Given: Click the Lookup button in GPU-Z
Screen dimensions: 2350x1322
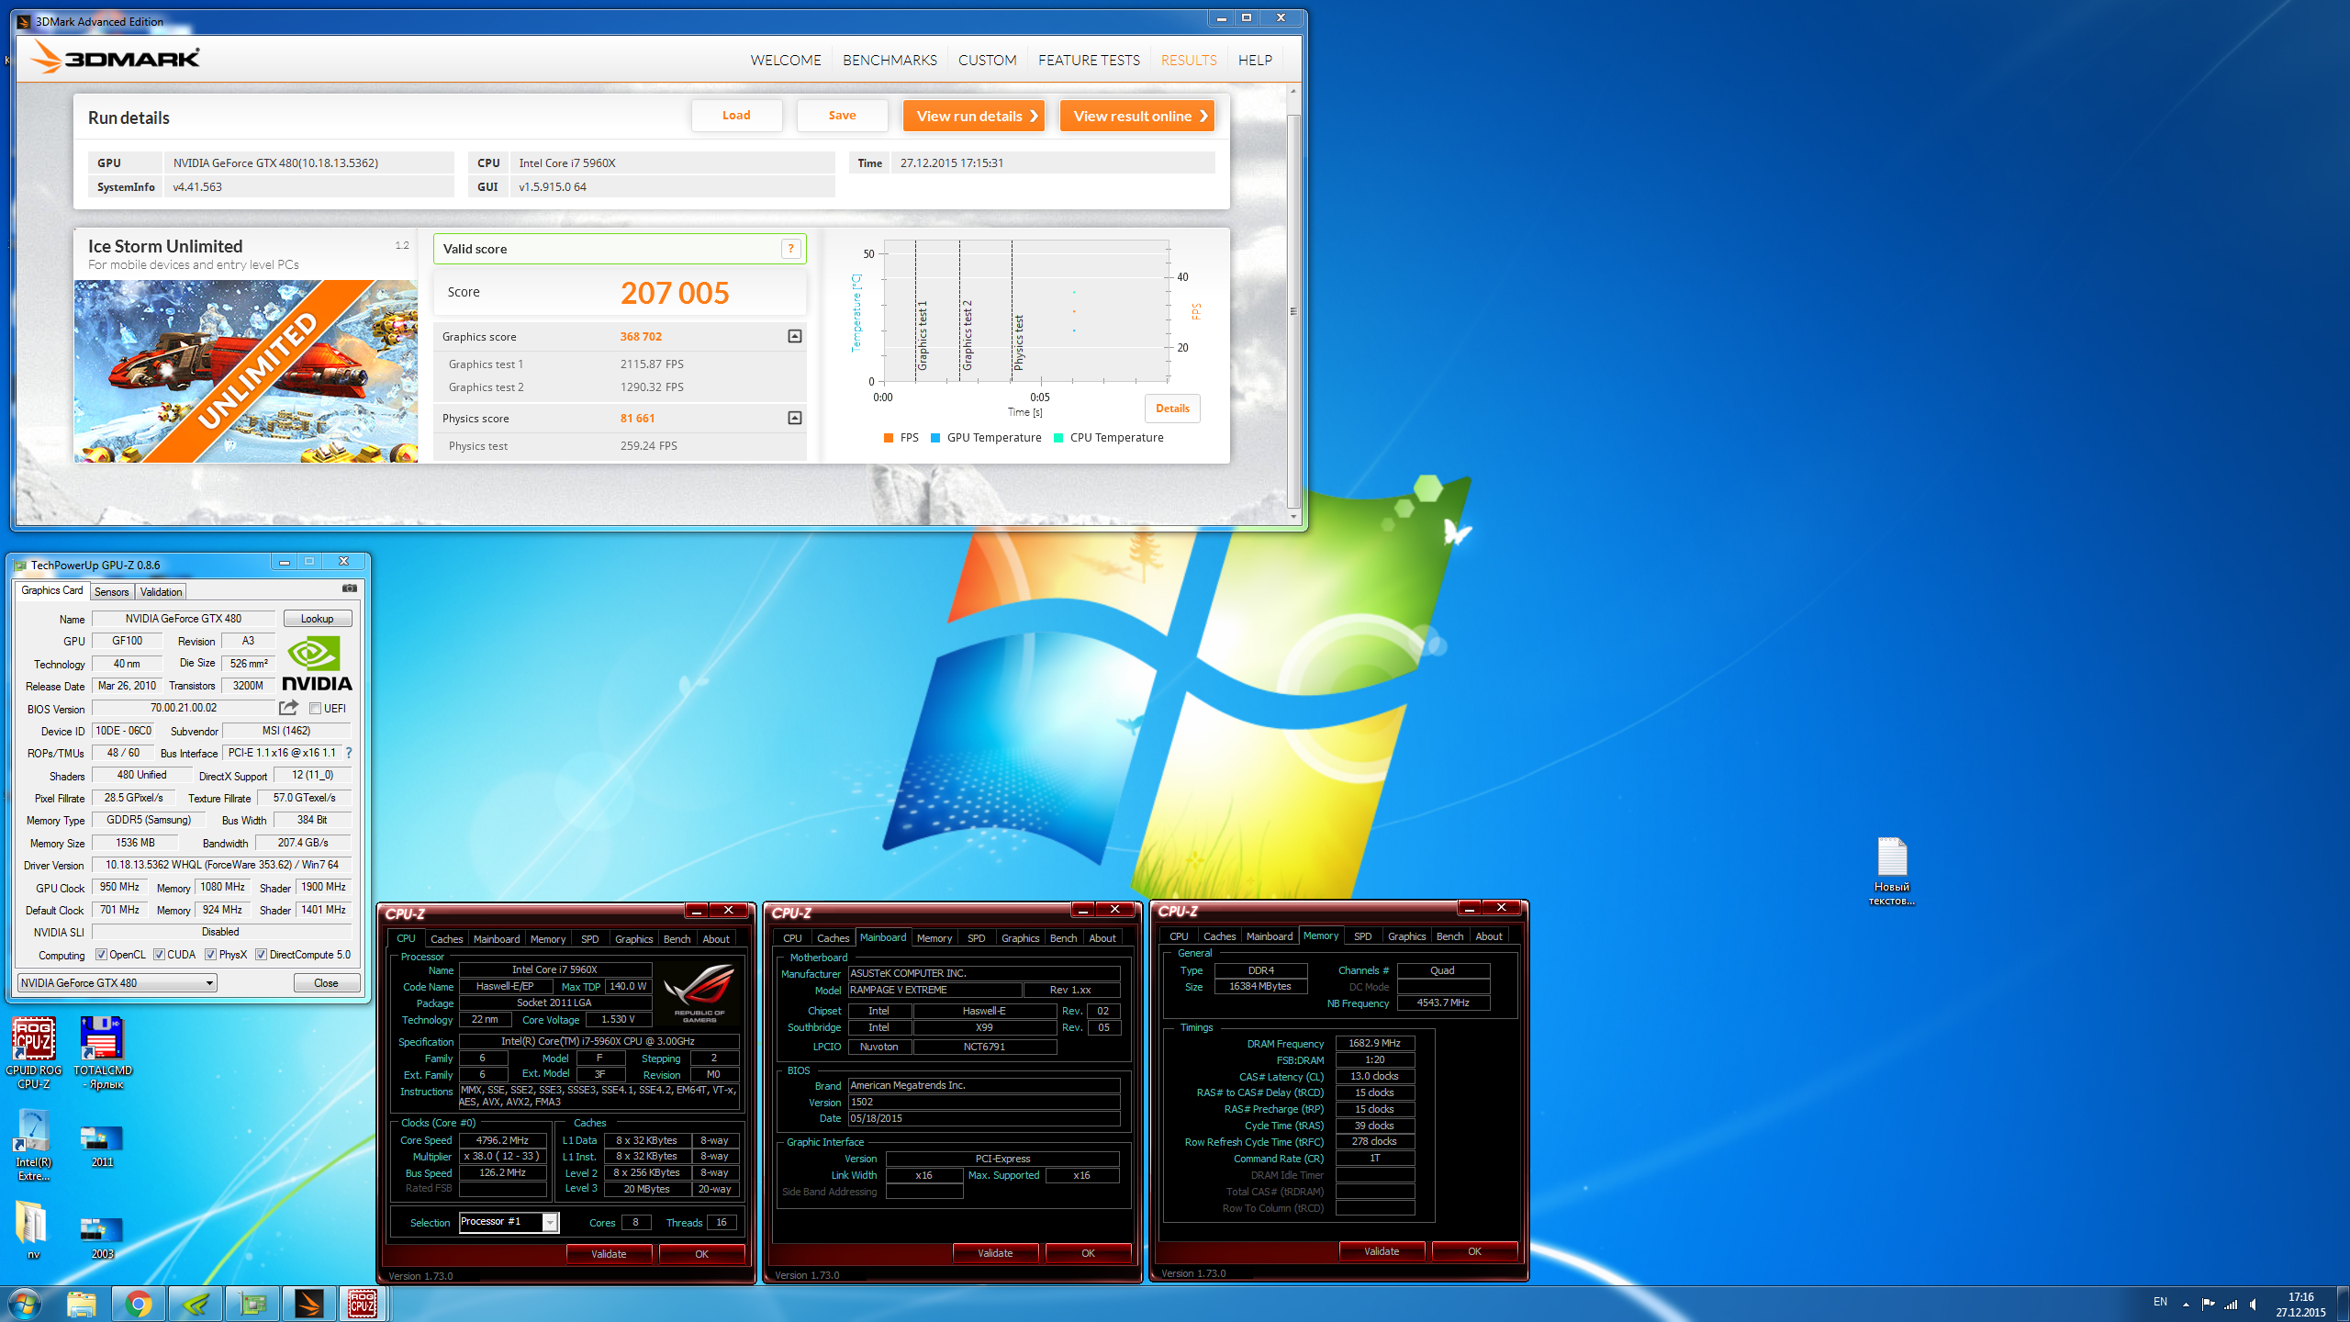Looking at the screenshot, I should 318,619.
